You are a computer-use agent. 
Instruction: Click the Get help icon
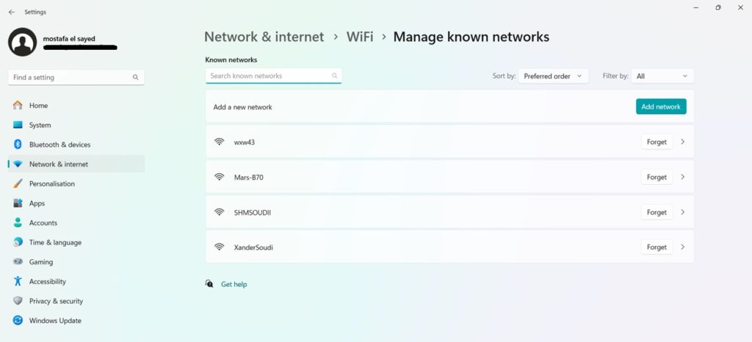(x=209, y=284)
